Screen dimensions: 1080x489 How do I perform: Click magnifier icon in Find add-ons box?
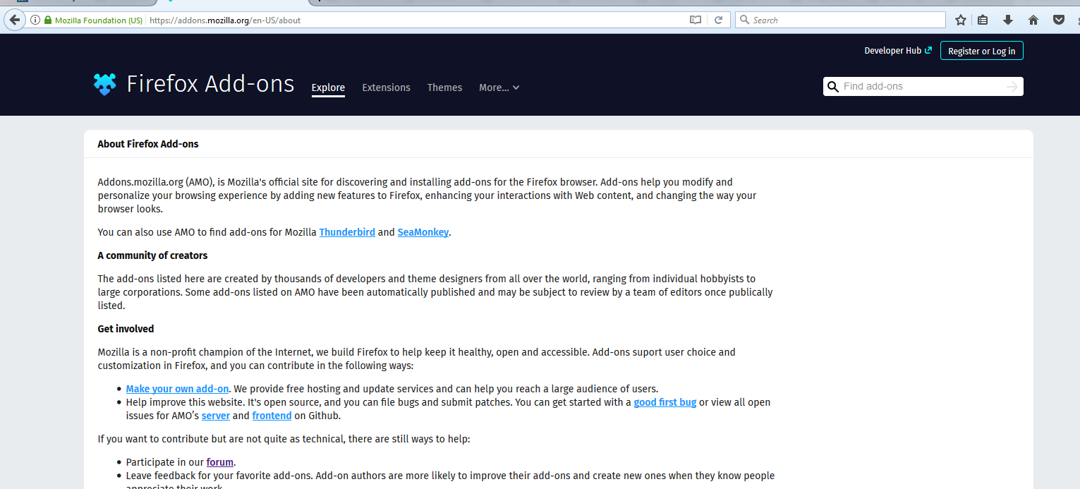pyautogui.click(x=833, y=87)
